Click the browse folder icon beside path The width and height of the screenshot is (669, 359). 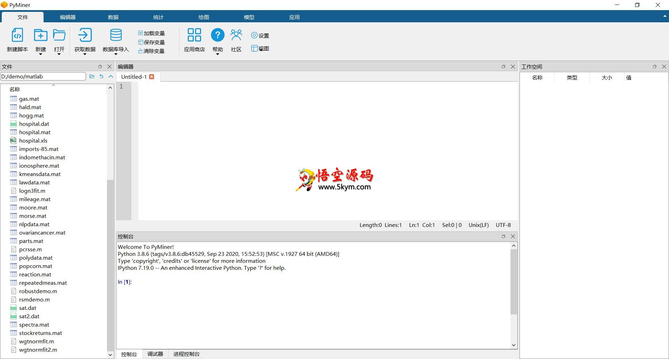pos(92,76)
